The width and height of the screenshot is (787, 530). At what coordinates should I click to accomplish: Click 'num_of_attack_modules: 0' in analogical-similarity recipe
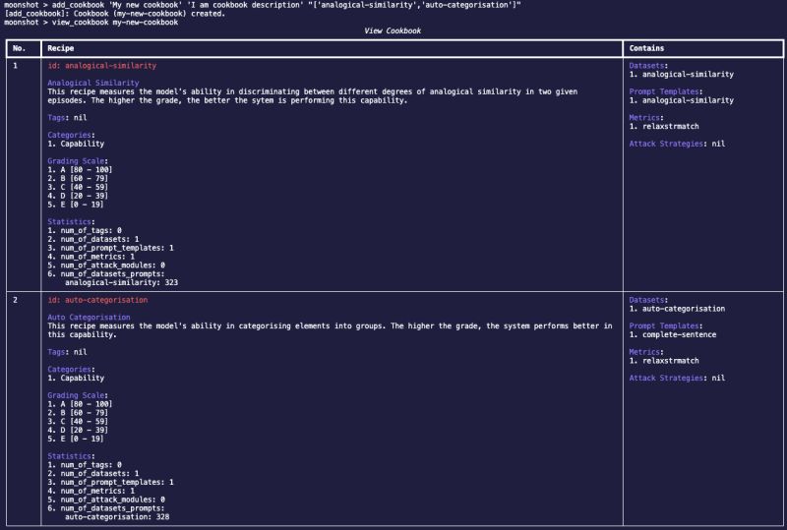click(x=112, y=265)
